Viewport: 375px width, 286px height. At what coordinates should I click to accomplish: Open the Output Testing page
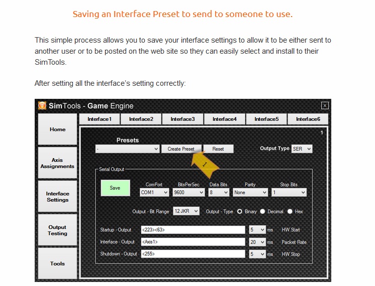click(x=57, y=230)
